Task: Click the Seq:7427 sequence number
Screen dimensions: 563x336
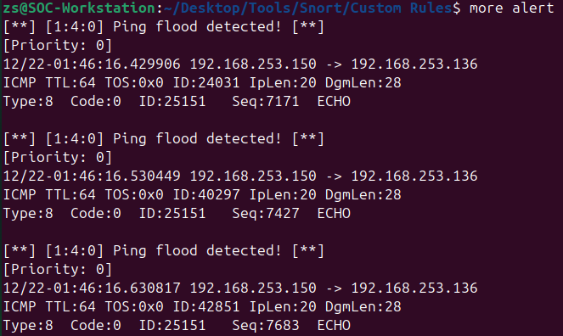Action: (266, 213)
